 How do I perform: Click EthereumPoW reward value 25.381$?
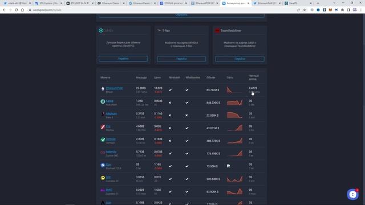141,88
